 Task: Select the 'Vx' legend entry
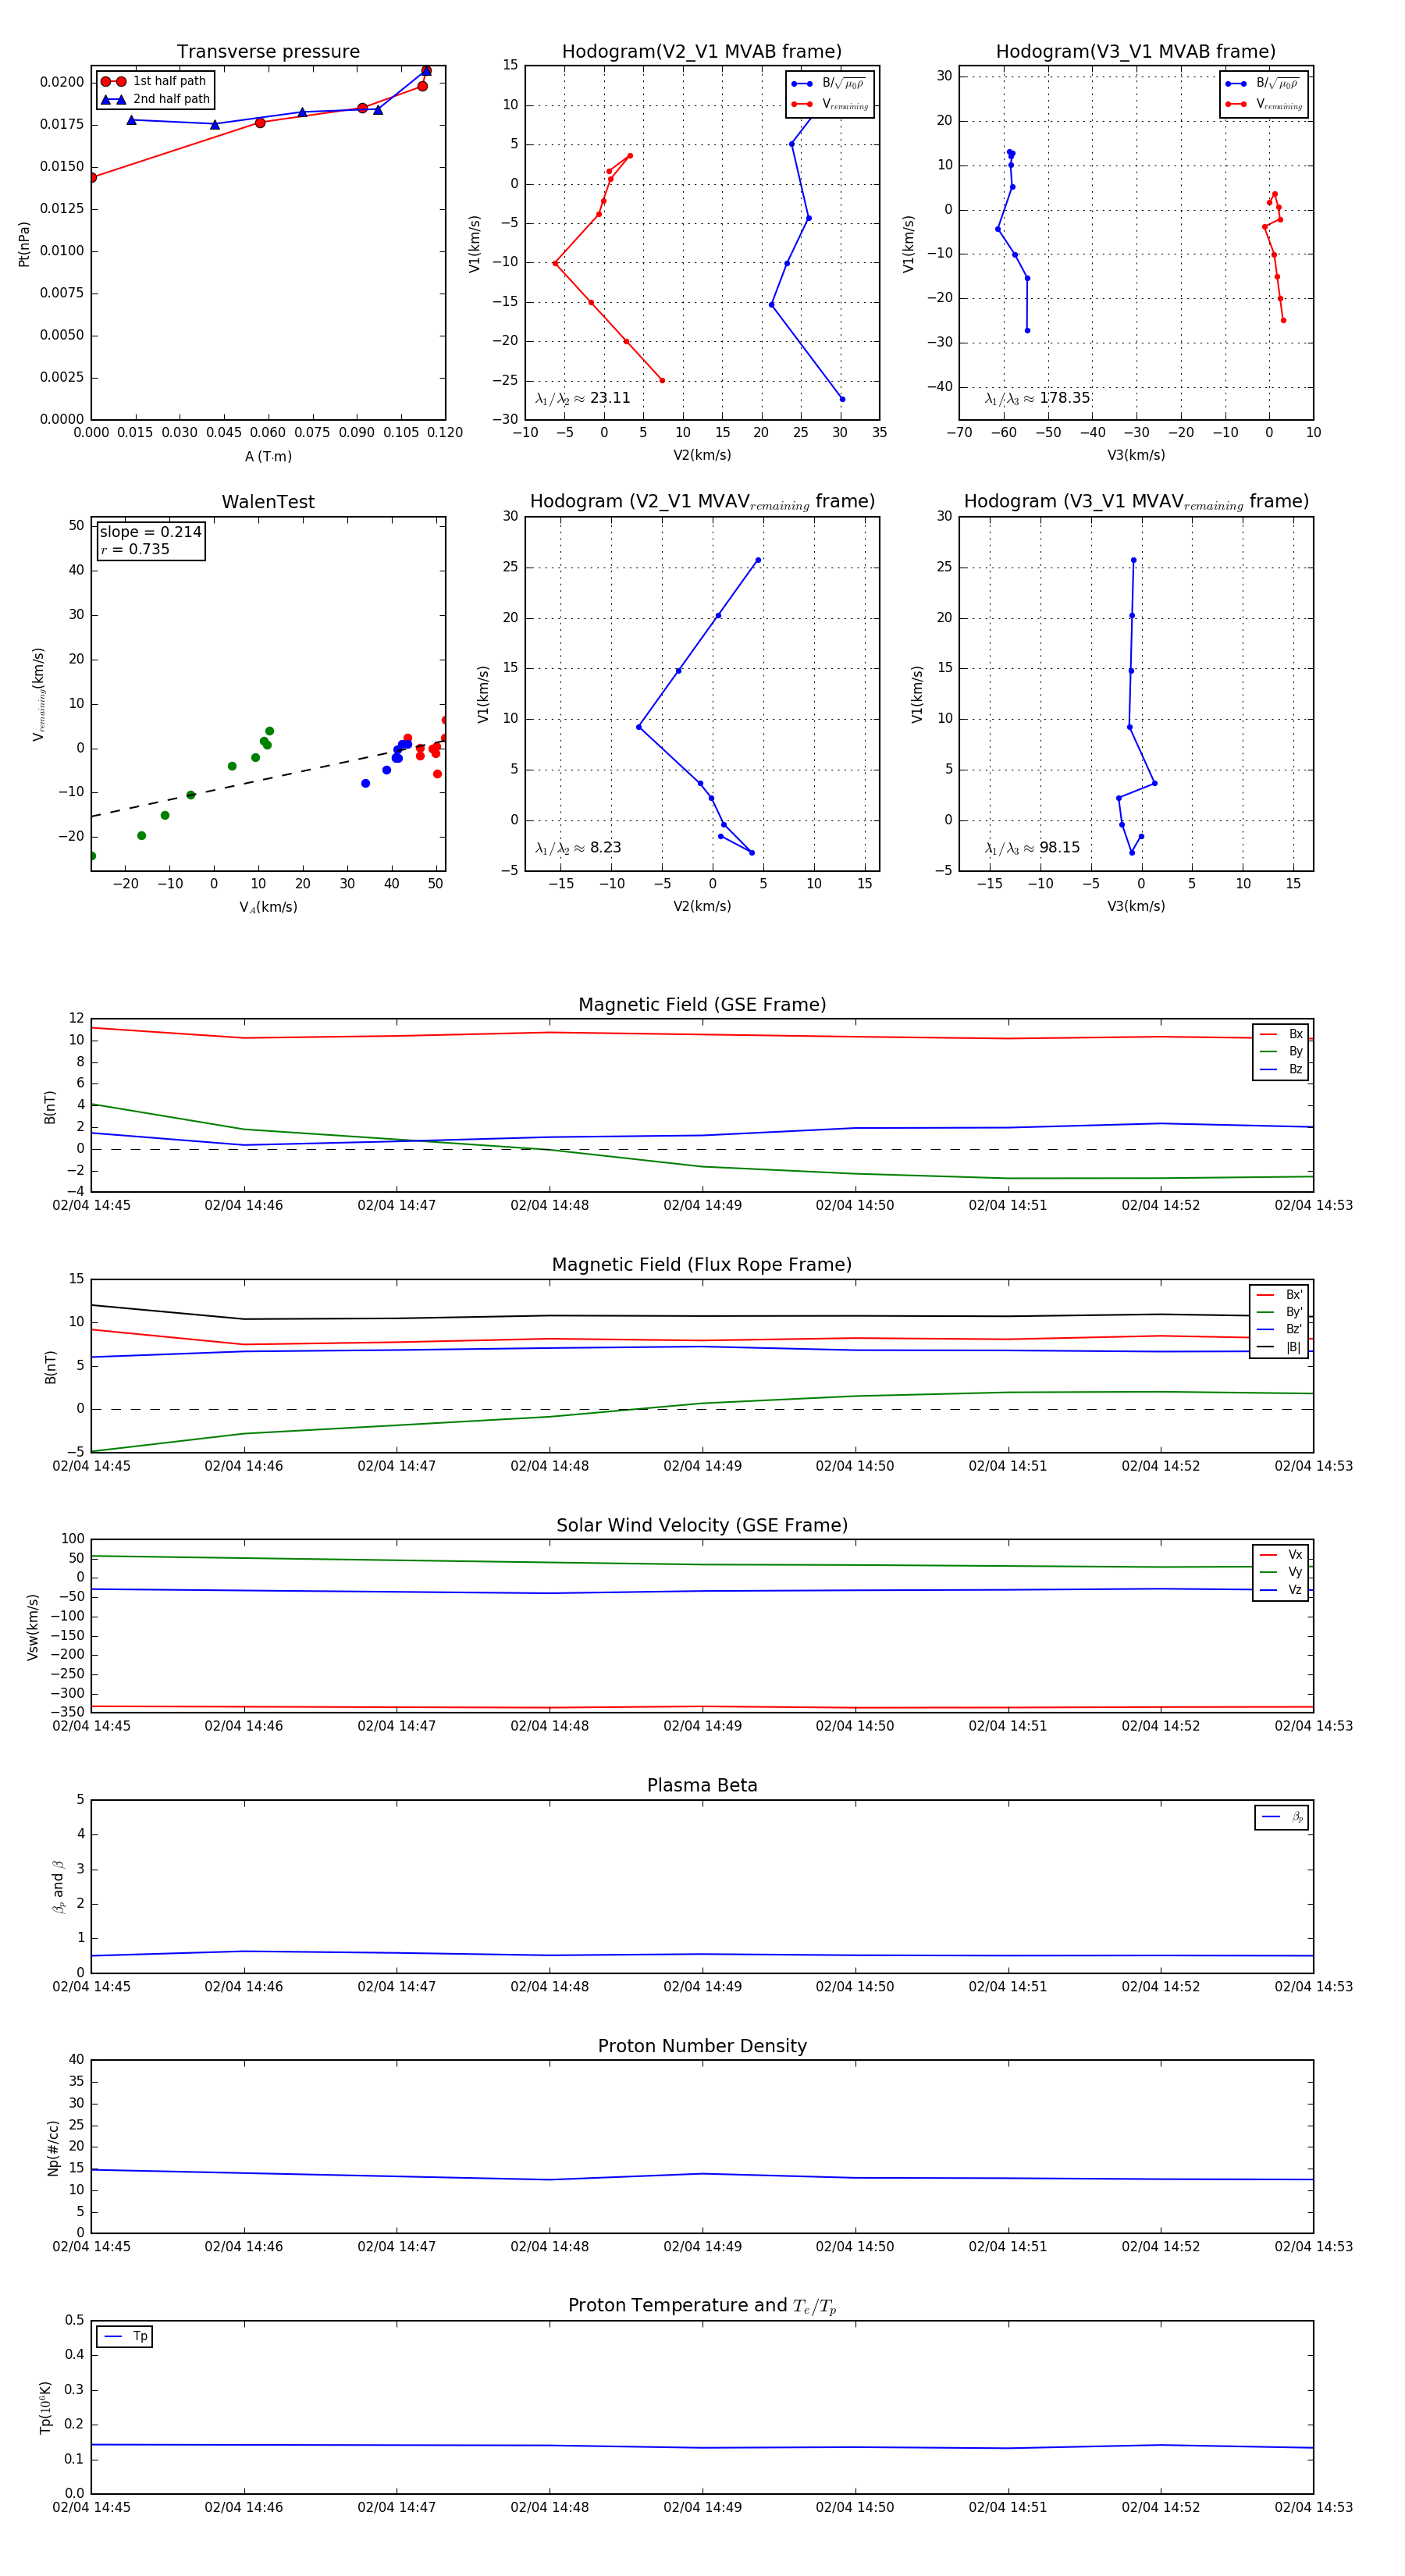[1281, 1554]
